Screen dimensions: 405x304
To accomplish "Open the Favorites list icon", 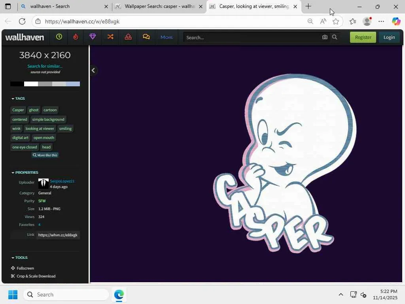I will [353, 21].
